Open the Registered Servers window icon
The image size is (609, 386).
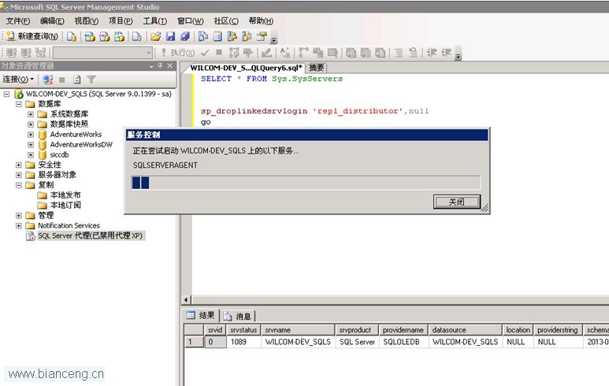pos(203,36)
